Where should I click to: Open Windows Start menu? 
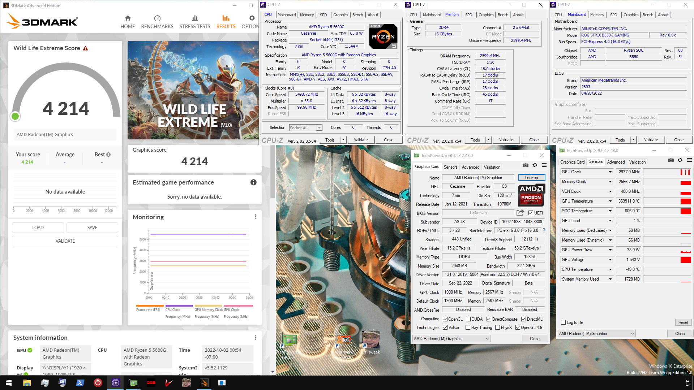click(x=9, y=383)
